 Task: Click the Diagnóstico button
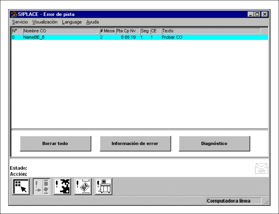tap(214, 144)
